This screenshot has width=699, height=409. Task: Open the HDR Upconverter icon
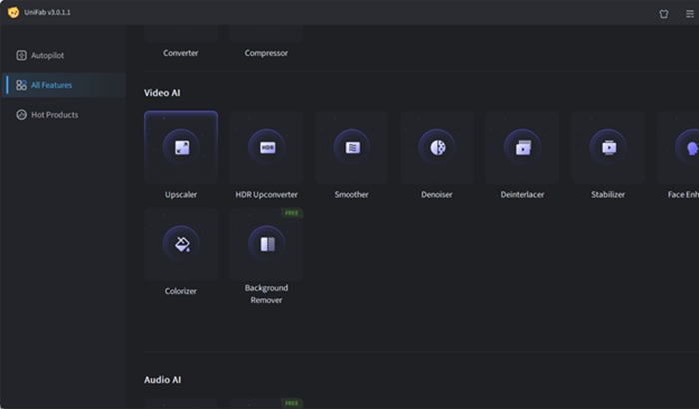[x=267, y=147]
